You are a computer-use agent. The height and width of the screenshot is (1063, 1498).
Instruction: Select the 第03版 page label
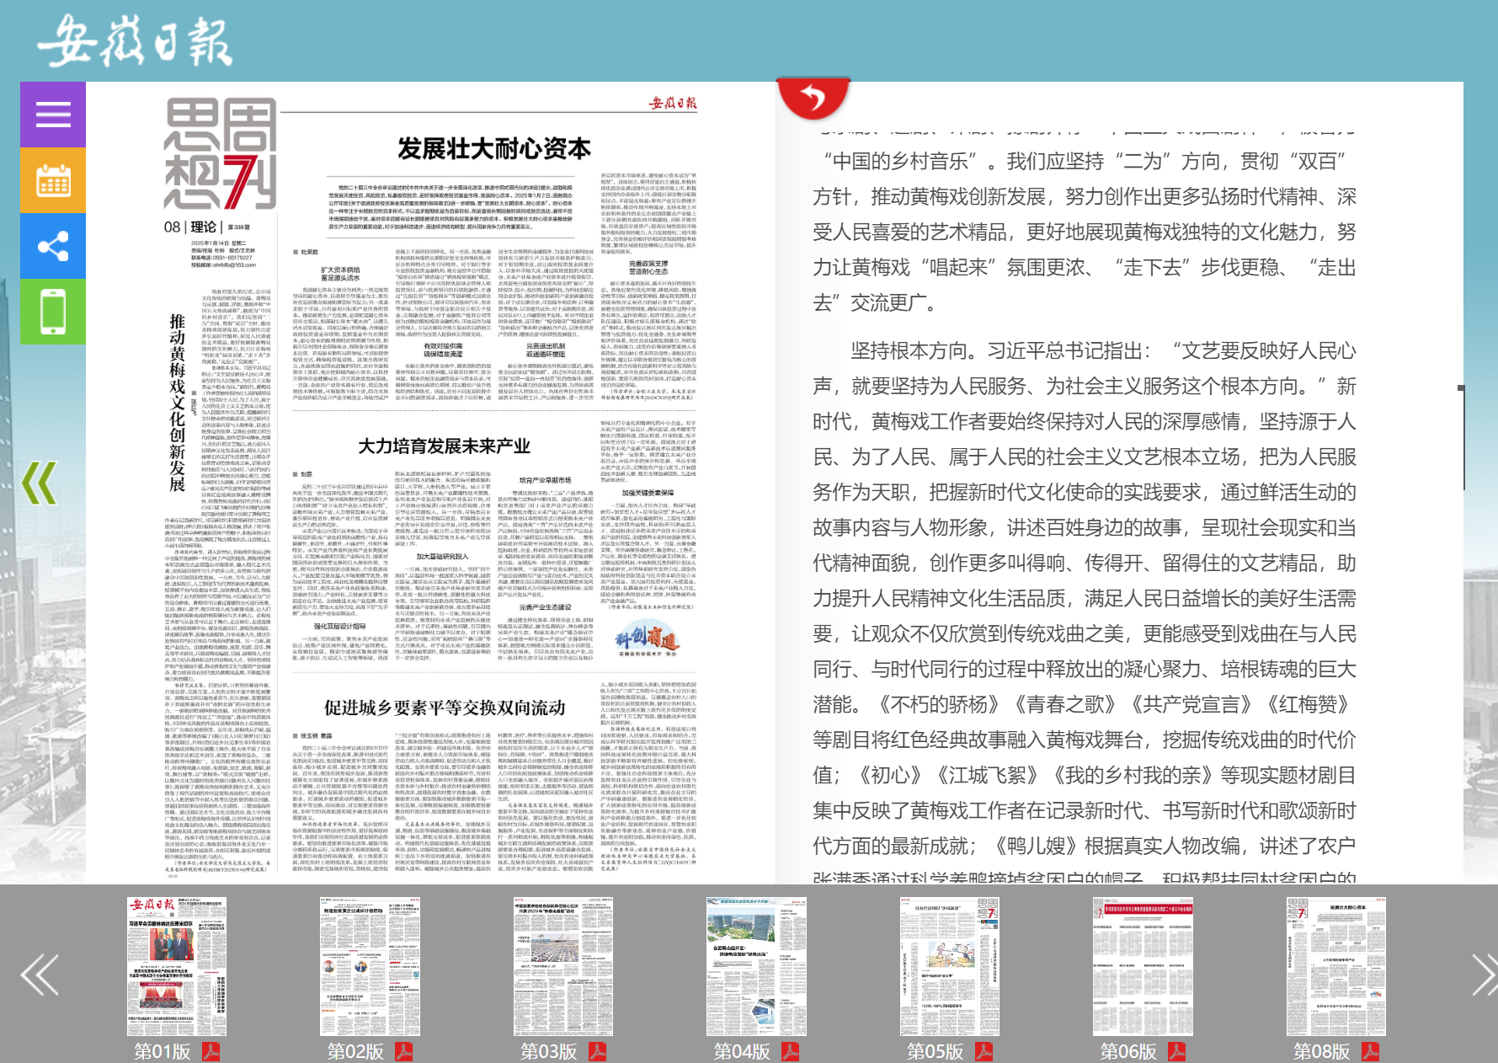pos(548,1051)
